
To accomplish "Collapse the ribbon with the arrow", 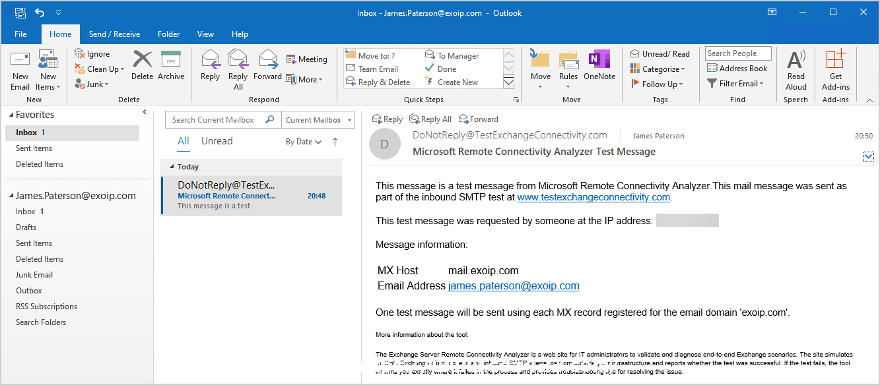I will (869, 100).
